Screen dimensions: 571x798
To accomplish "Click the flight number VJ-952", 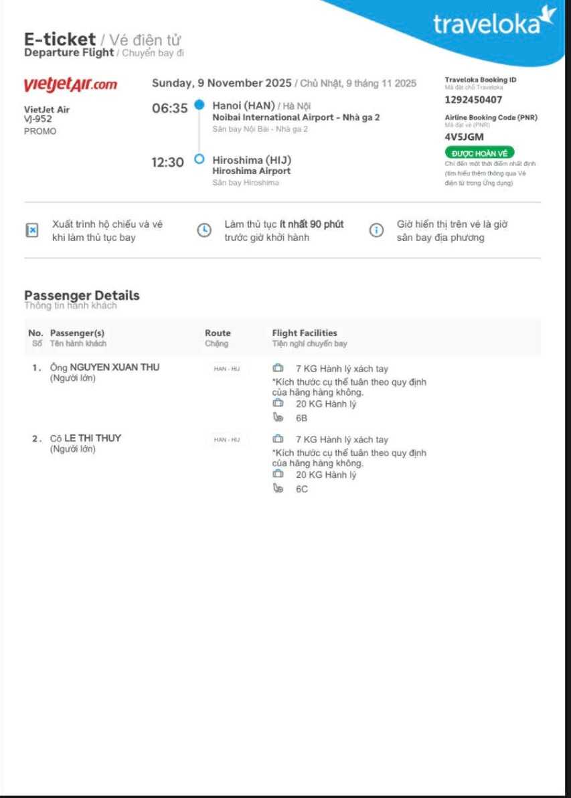I will [38, 119].
